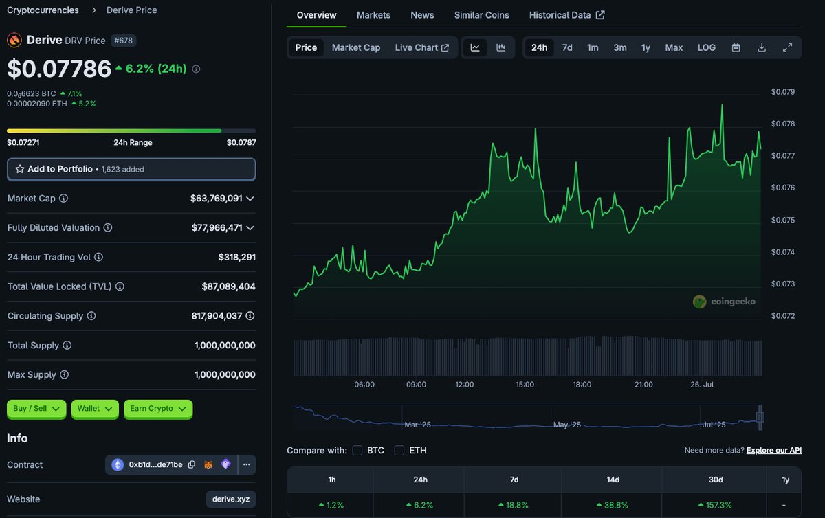This screenshot has width=825, height=518.
Task: Open the News tab
Action: click(x=422, y=15)
